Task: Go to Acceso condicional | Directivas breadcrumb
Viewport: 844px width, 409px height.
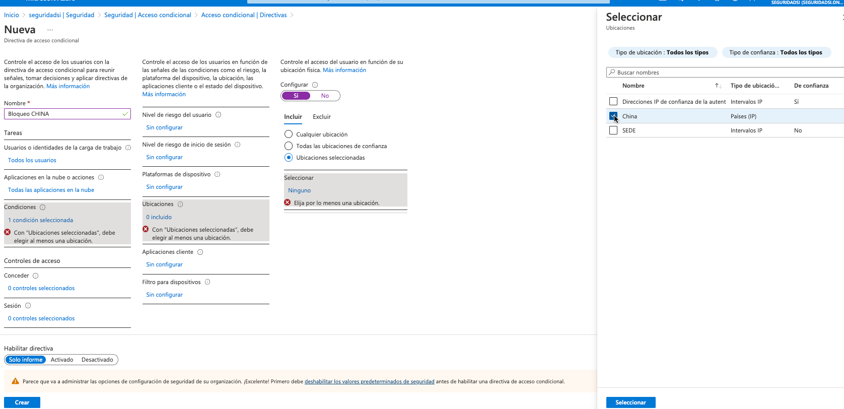Action: point(244,15)
